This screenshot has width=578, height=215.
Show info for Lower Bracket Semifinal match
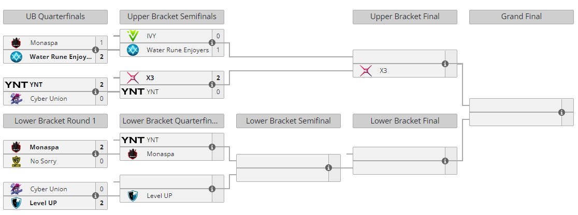328,168
